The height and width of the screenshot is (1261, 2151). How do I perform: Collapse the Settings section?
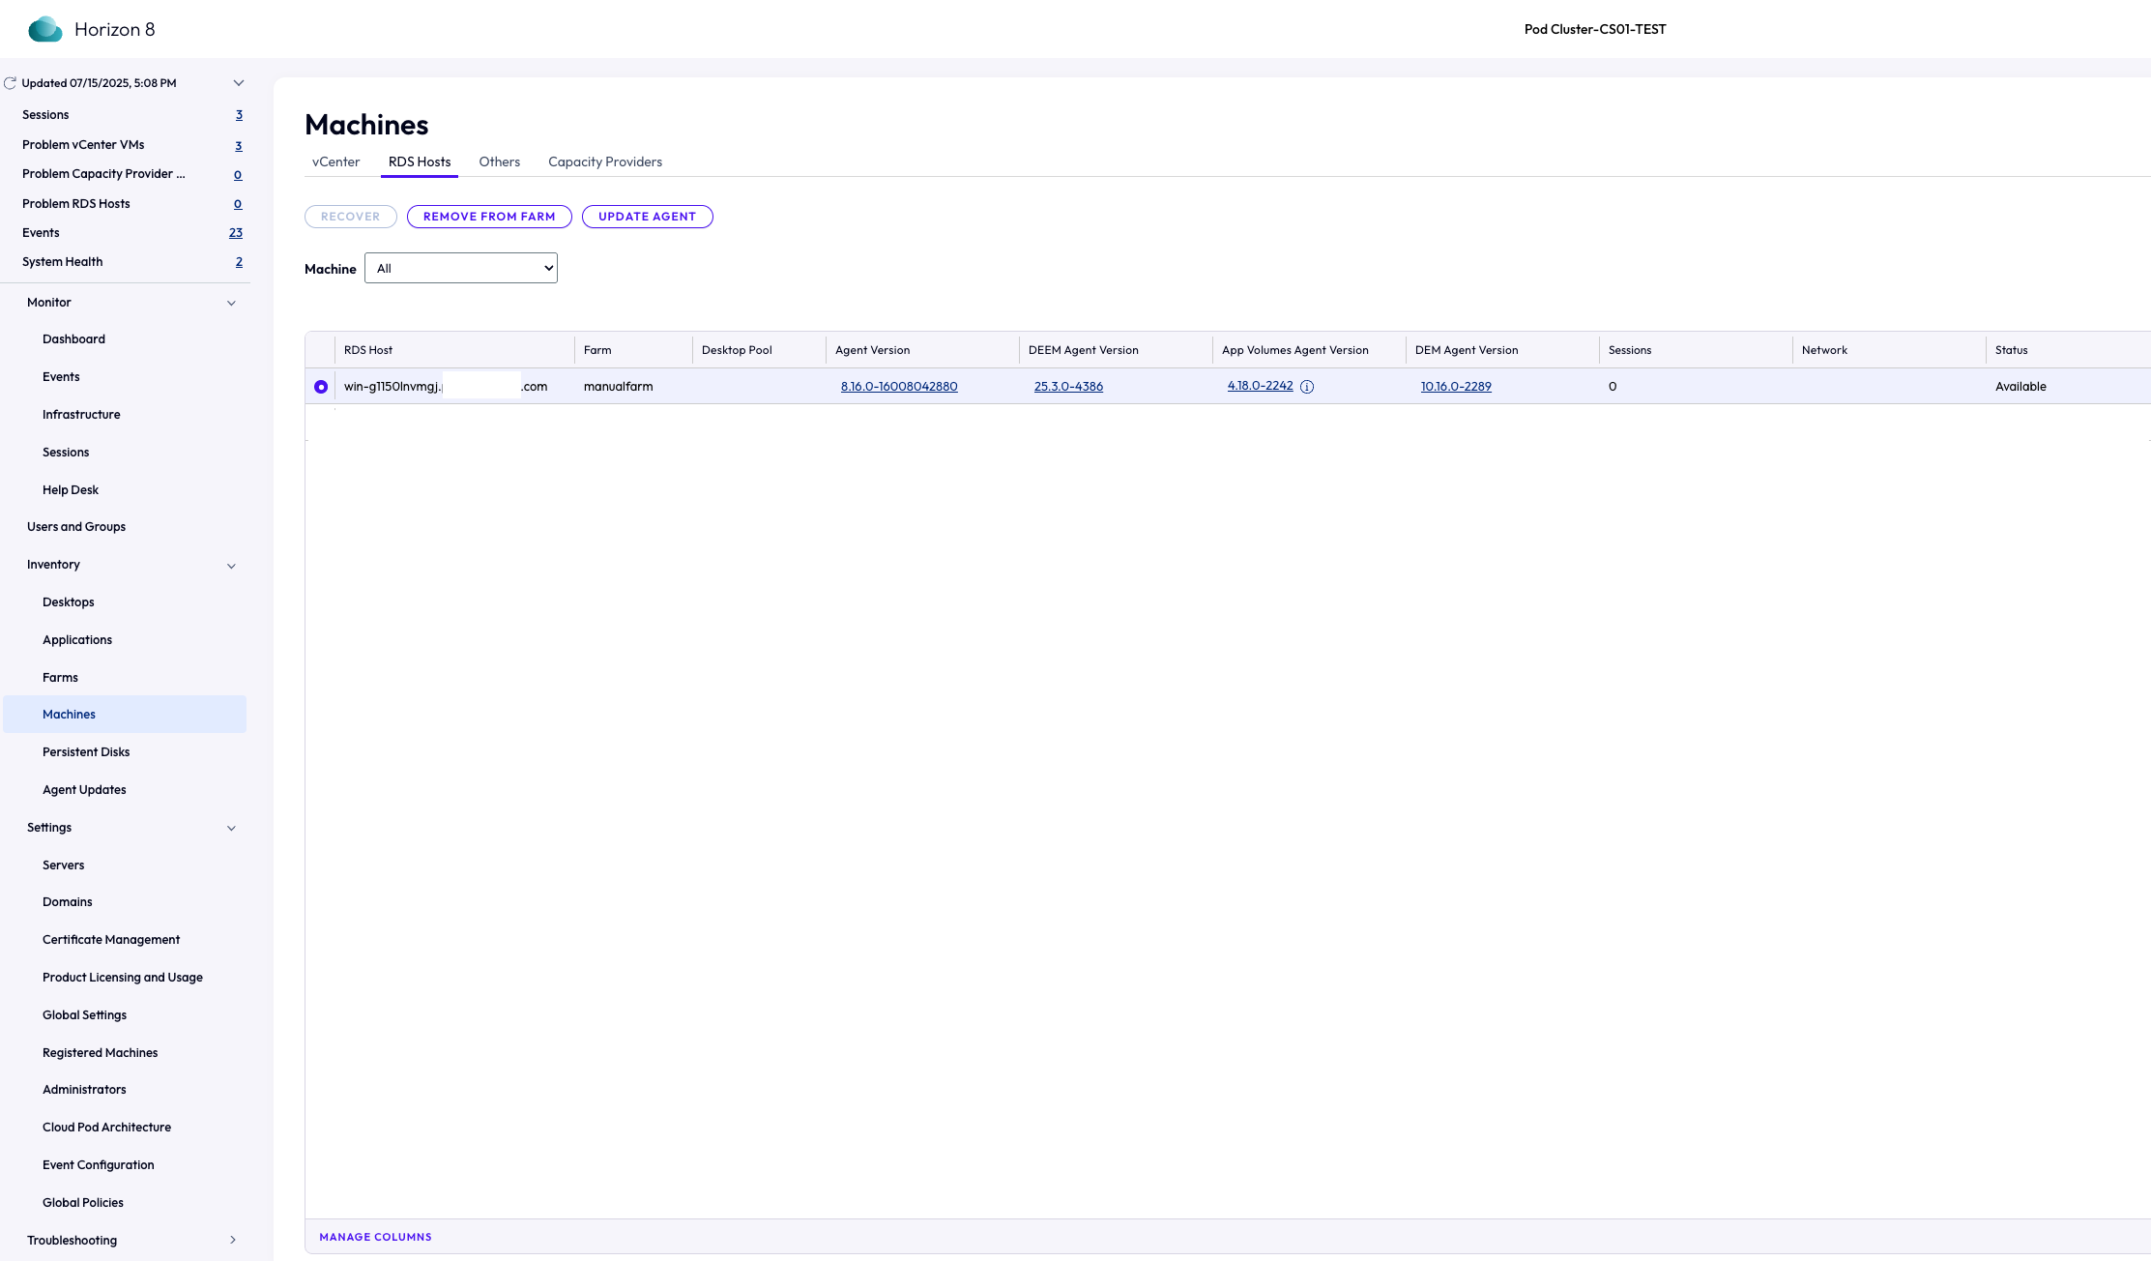(231, 828)
